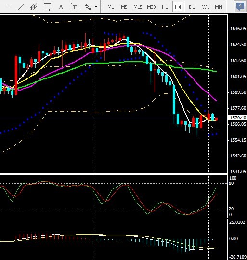The width and height of the screenshot is (247, 260).
Task: Grab the timeframe toolbar drag handle
Action: [x=103, y=7]
